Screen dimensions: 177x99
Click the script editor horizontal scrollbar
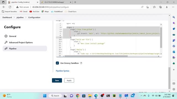[x=96, y=56]
